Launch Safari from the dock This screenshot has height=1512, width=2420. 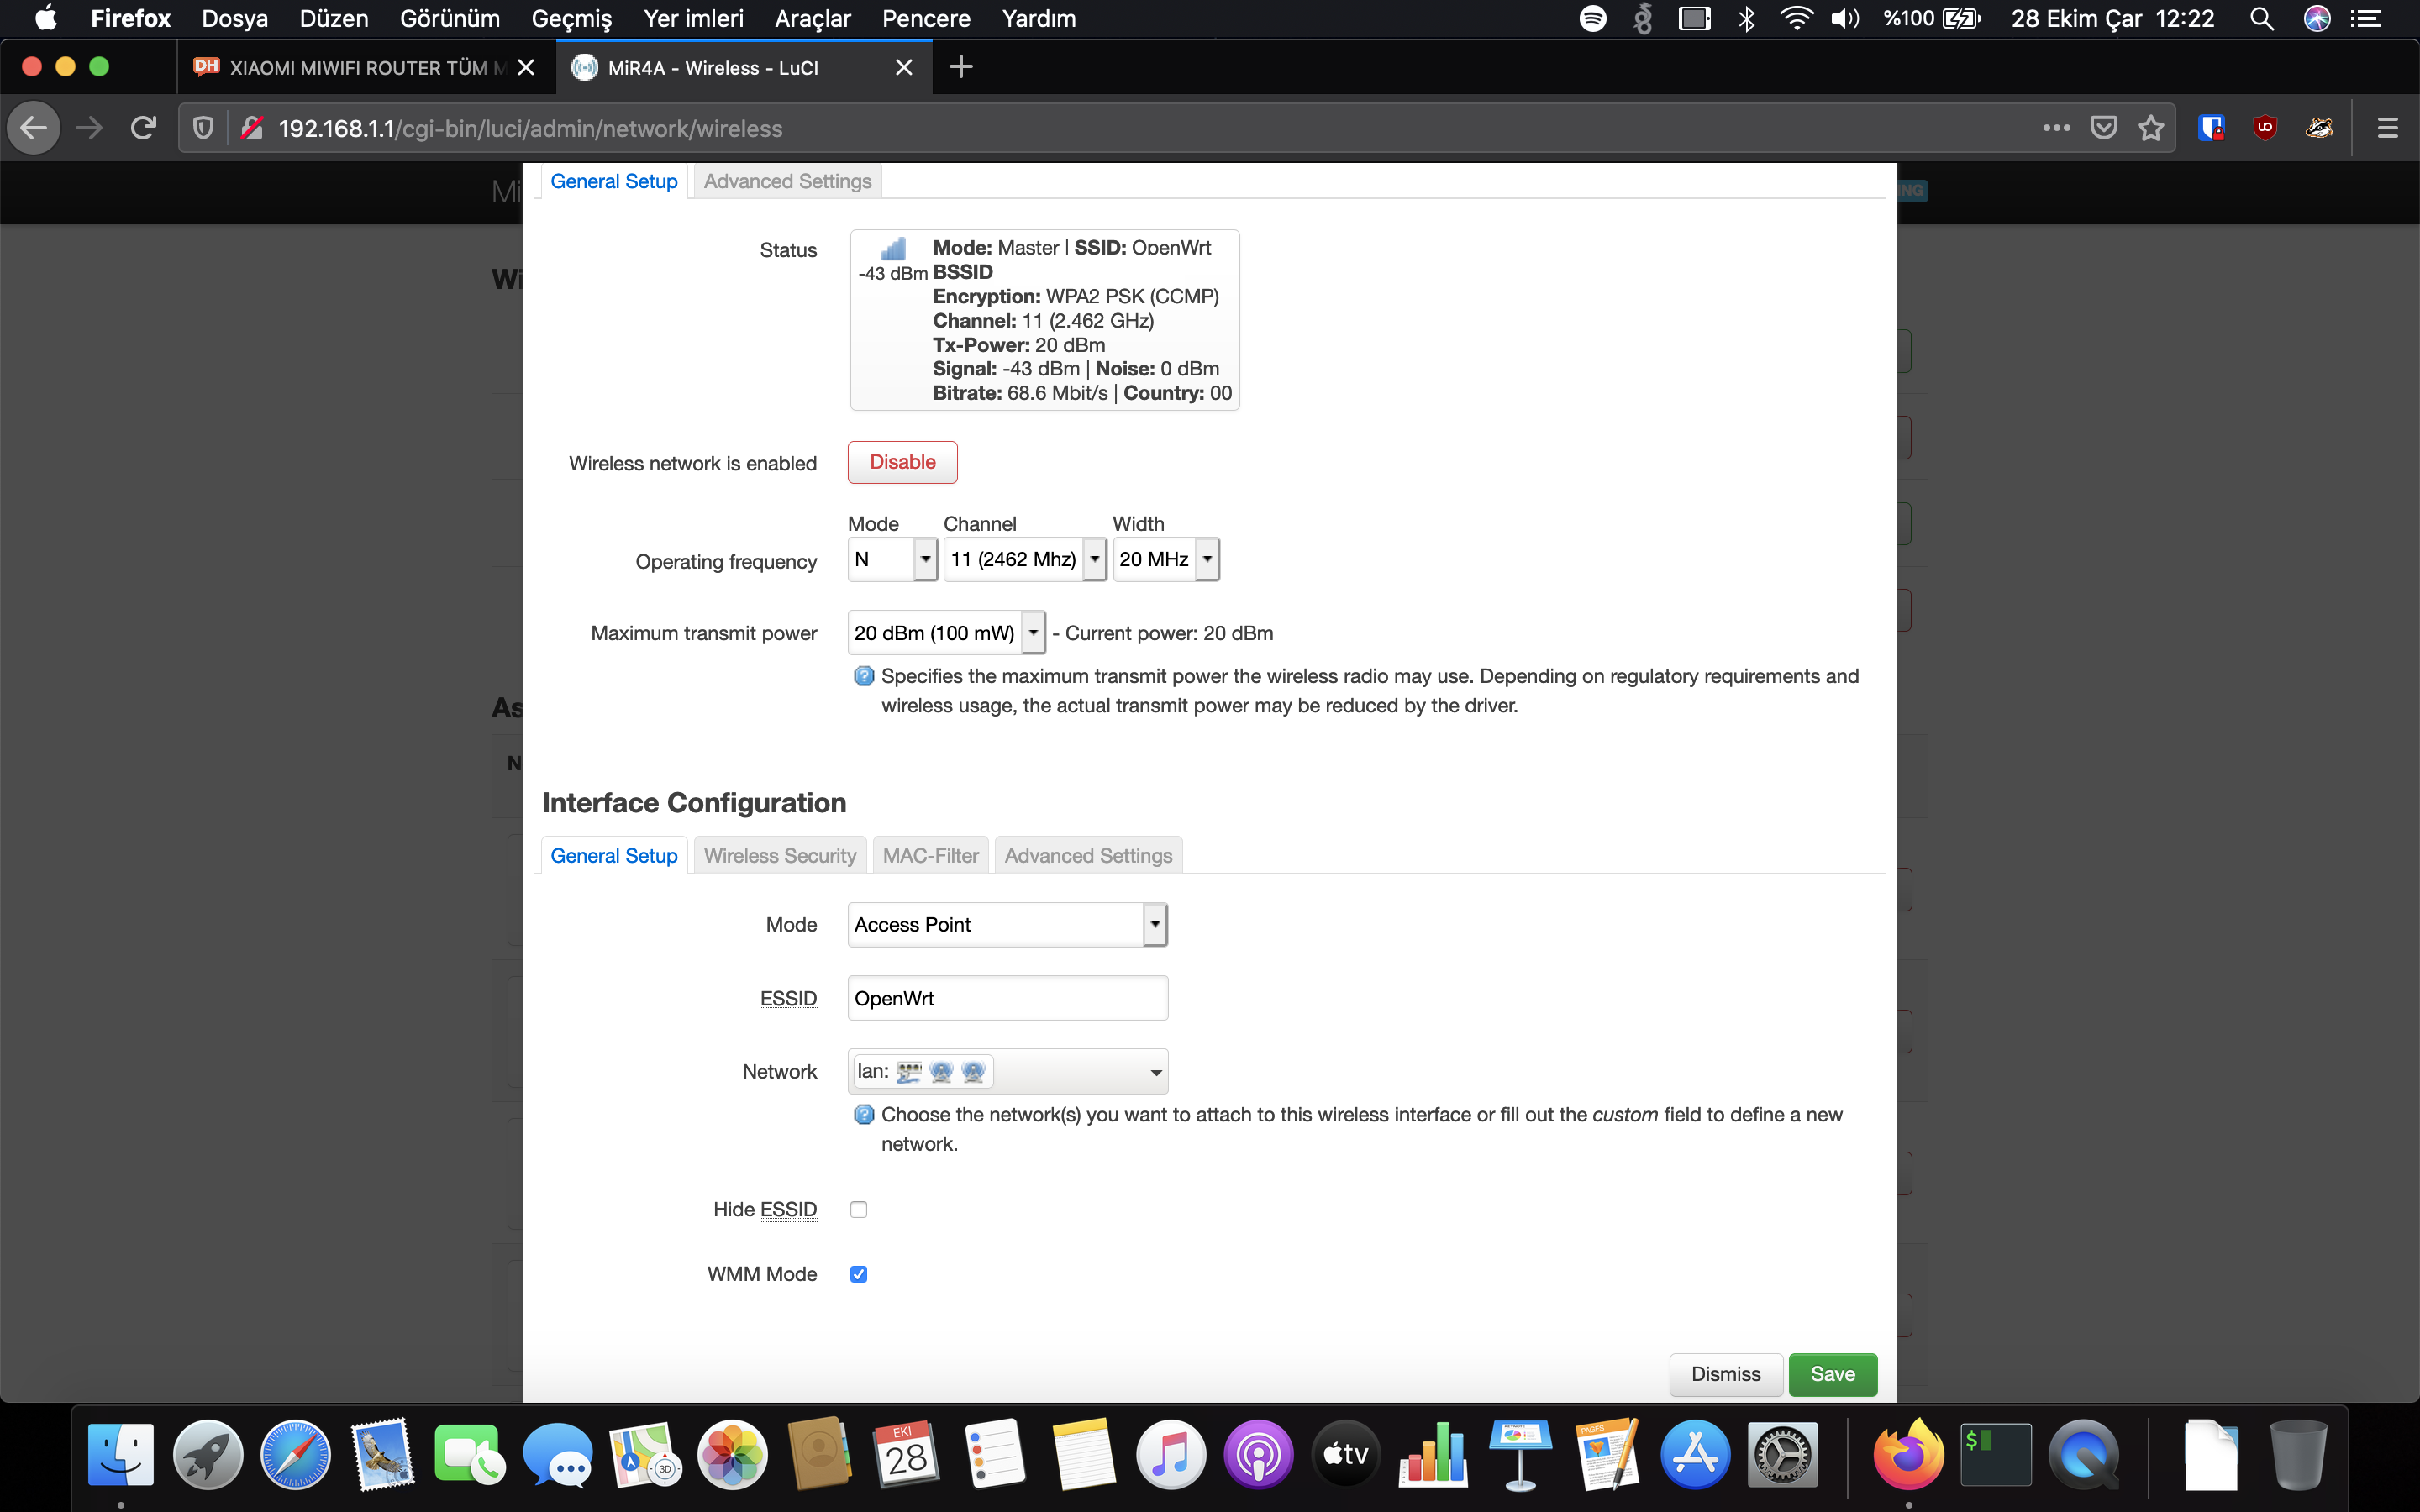295,1455
